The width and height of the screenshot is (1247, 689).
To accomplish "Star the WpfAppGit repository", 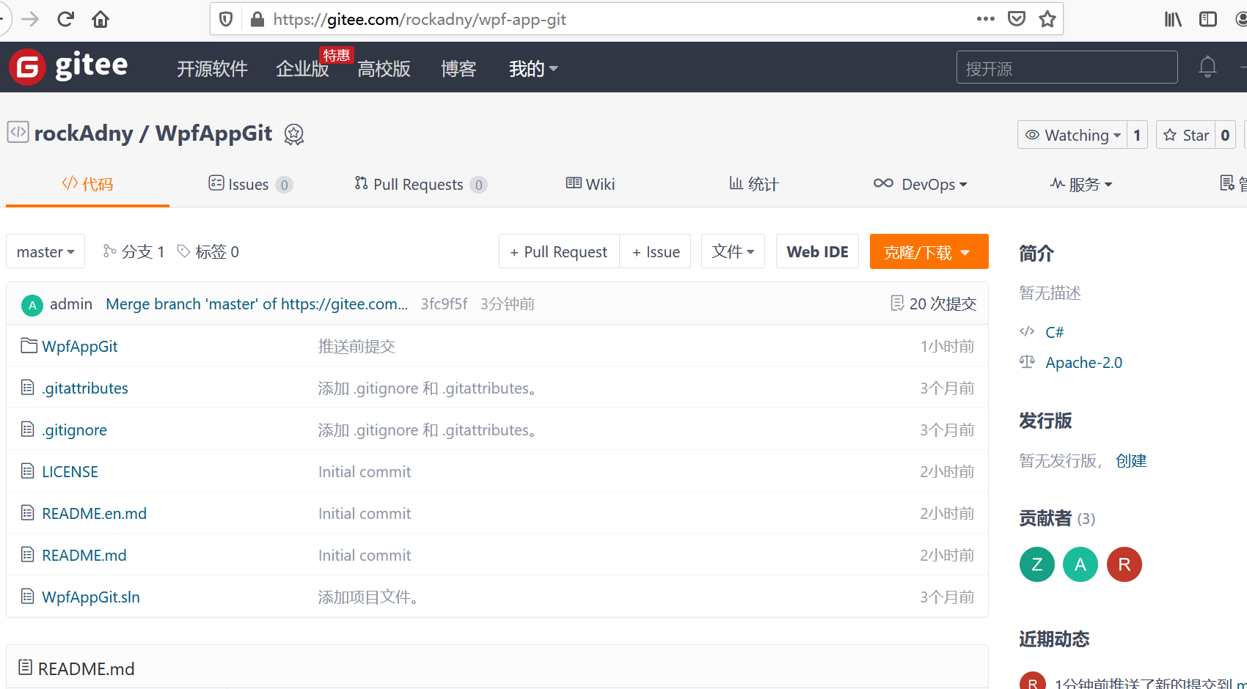I will click(1186, 135).
